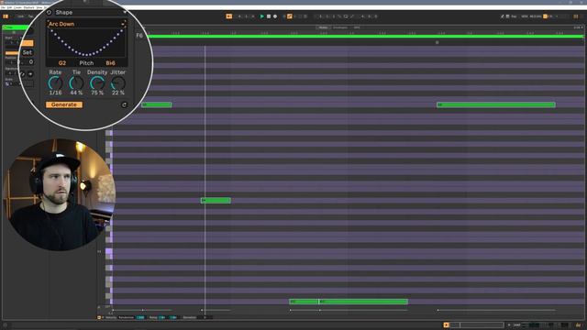Click the lock icon left of velocity lane
The width and height of the screenshot is (587, 330).
coord(99,308)
